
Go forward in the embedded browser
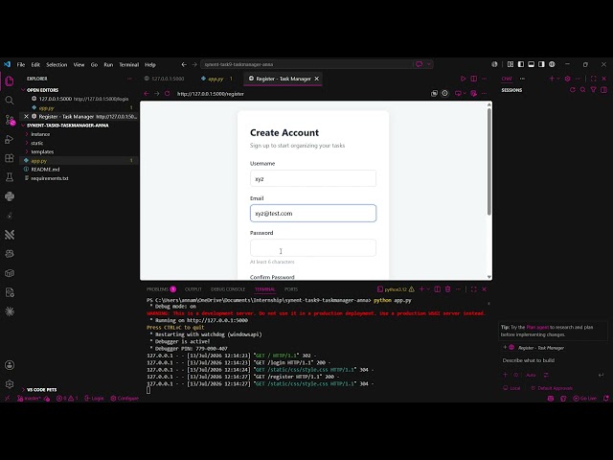157,94
